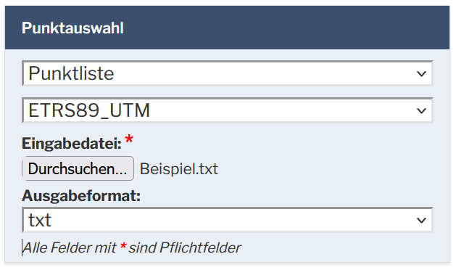The image size is (456, 270).
Task: Click the txt value text in the select
Action: [x=40, y=220]
